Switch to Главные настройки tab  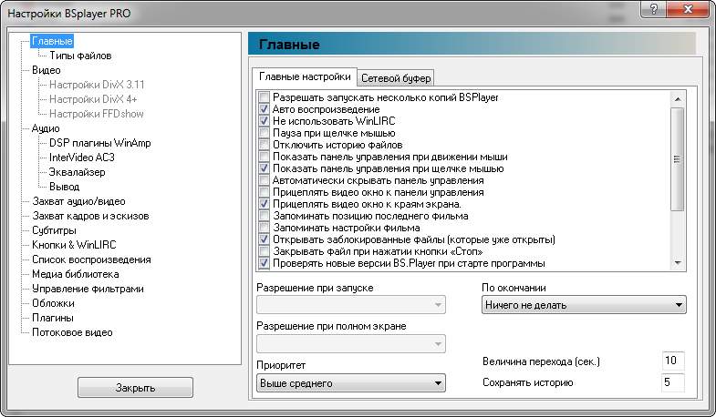pos(305,77)
